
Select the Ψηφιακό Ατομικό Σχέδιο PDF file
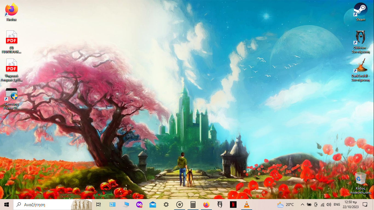pos(11,70)
